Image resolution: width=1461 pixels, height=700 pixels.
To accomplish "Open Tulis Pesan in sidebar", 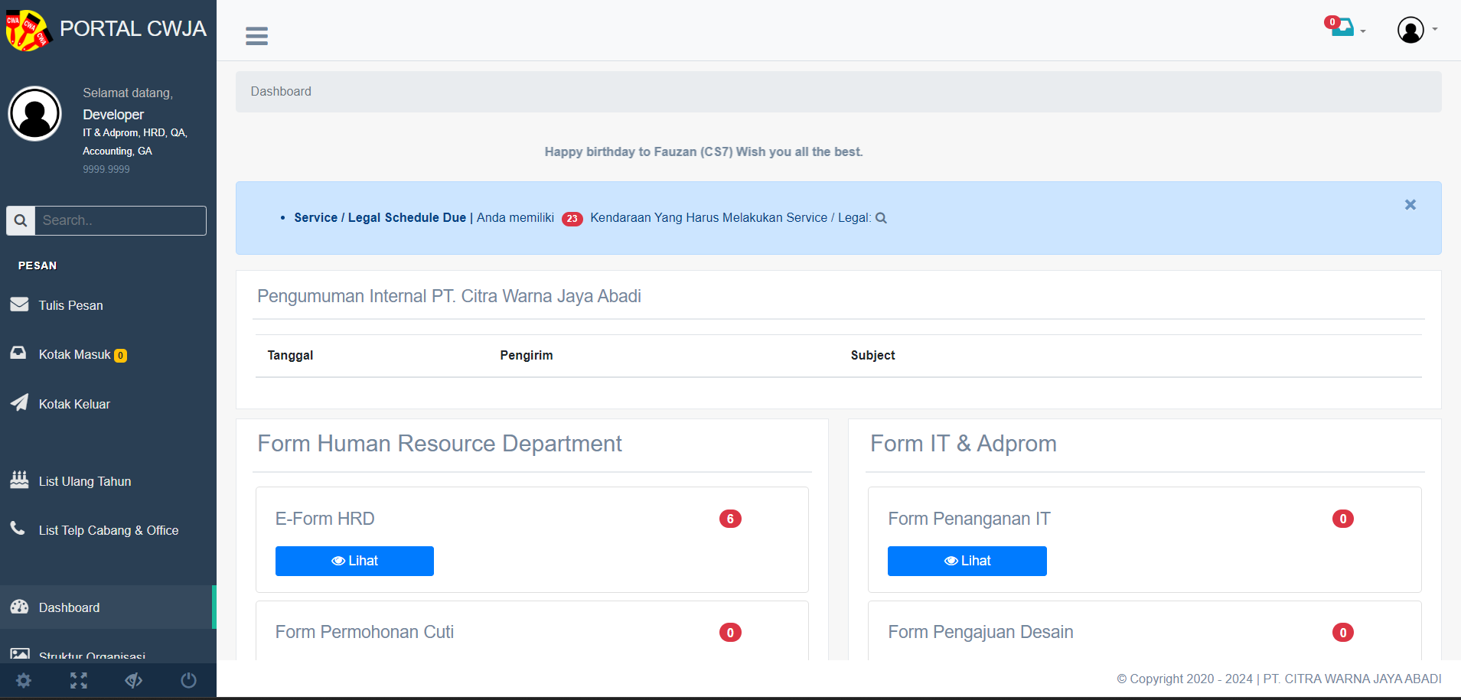I will tap(70, 305).
